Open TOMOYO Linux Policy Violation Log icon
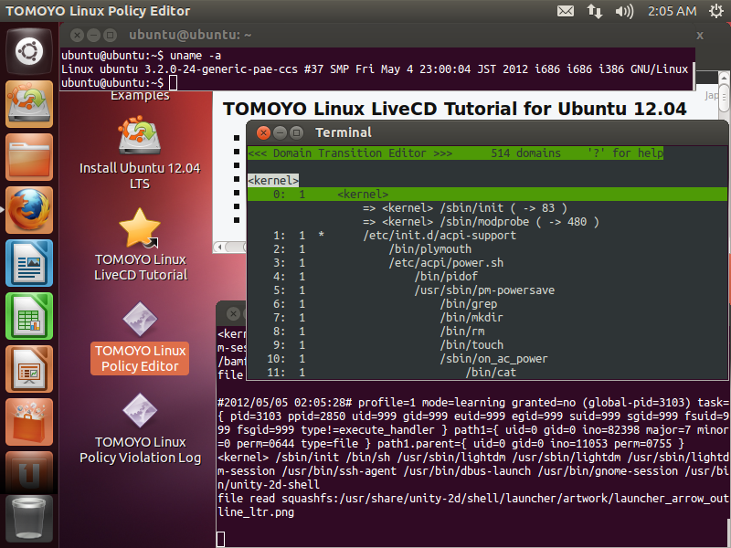The image size is (731, 548). coord(140,428)
